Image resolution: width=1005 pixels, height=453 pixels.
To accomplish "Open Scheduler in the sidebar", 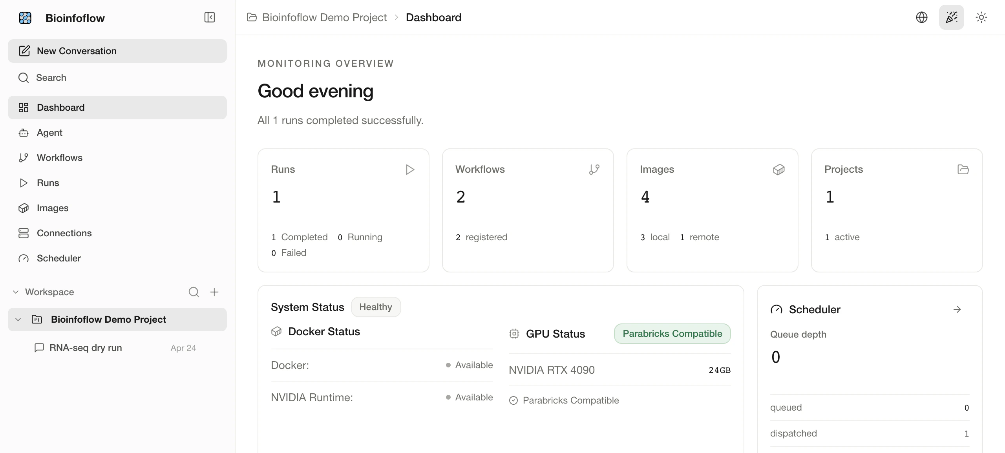I will pos(117,258).
